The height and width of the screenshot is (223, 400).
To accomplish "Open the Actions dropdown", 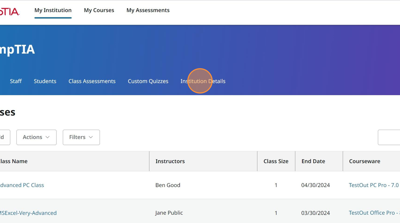I will click(36, 137).
